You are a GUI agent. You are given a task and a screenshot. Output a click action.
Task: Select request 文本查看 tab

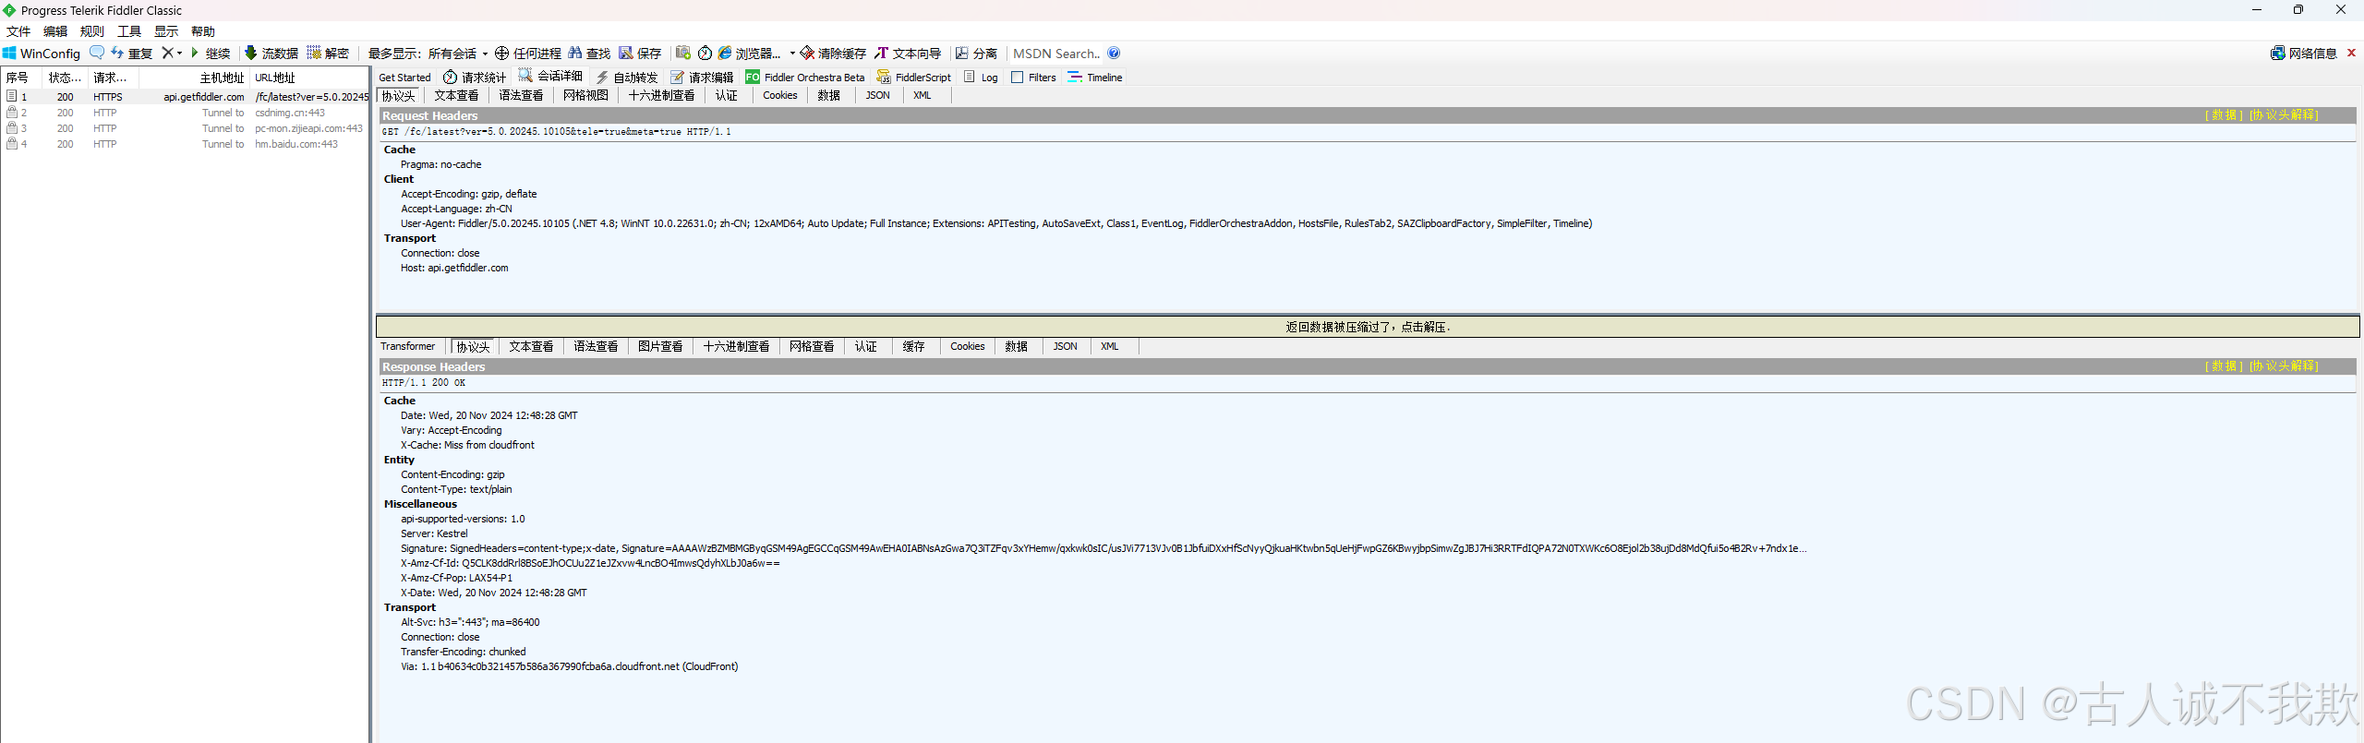[456, 96]
